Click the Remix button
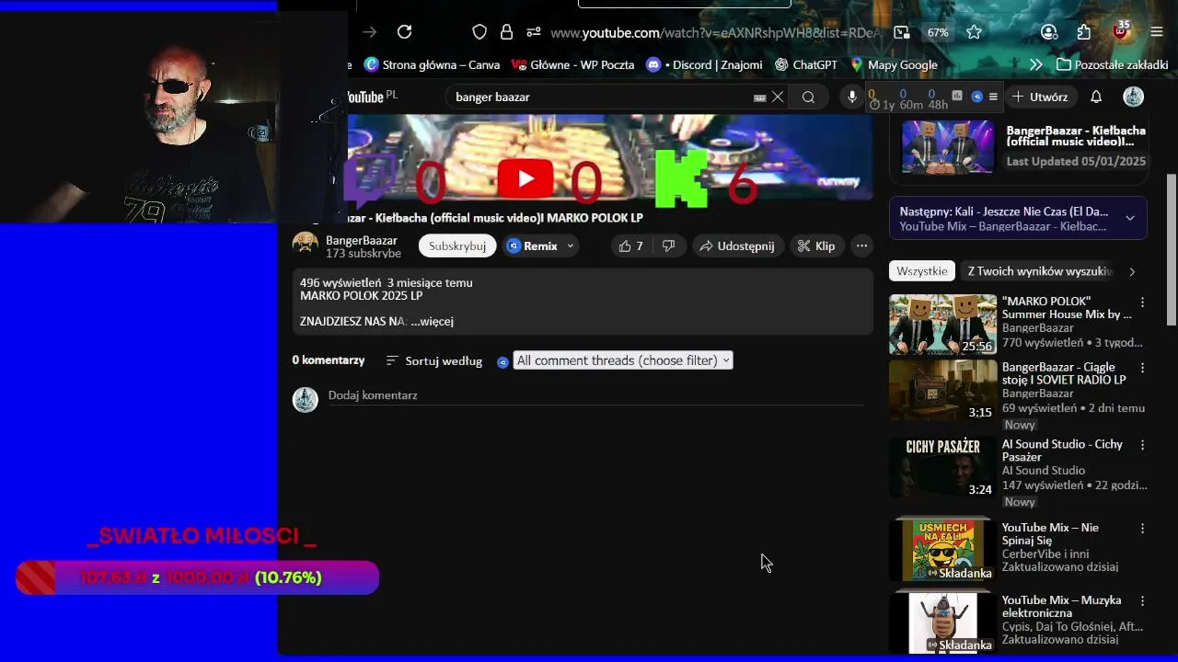The height and width of the screenshot is (662, 1178). click(x=533, y=245)
